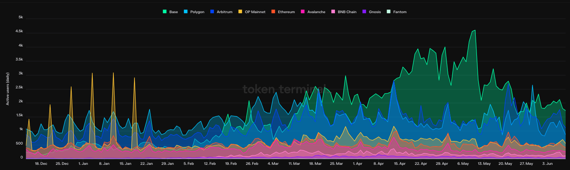Click the "5k" y-axis label

click(x=21, y=18)
